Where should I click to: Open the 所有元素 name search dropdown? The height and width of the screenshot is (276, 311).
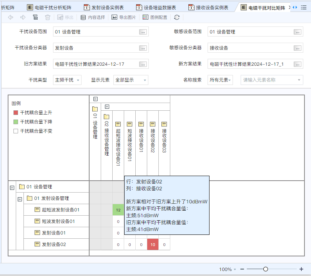tap(220, 80)
